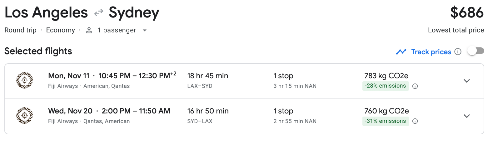Click the 1 passenger text
The width and height of the screenshot is (503, 144).
117,30
